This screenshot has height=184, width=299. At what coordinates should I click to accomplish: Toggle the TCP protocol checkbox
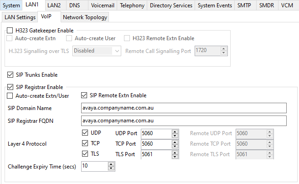coord(85,143)
